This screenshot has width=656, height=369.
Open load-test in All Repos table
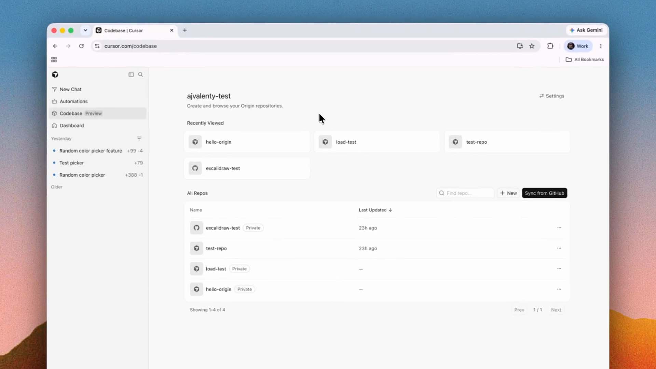point(216,269)
